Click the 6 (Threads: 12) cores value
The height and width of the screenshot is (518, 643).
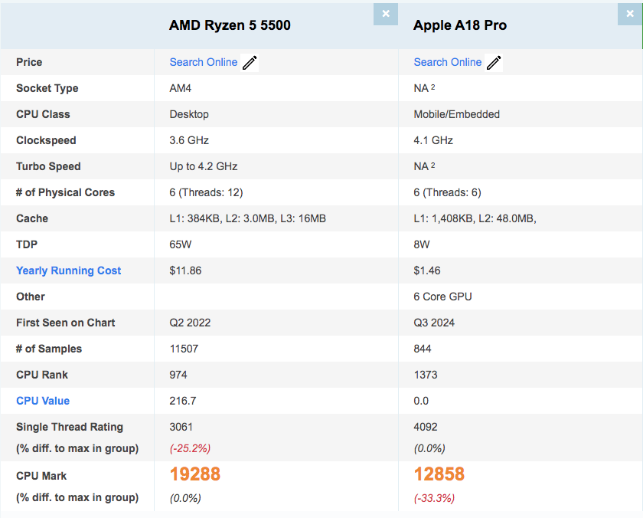206,193
